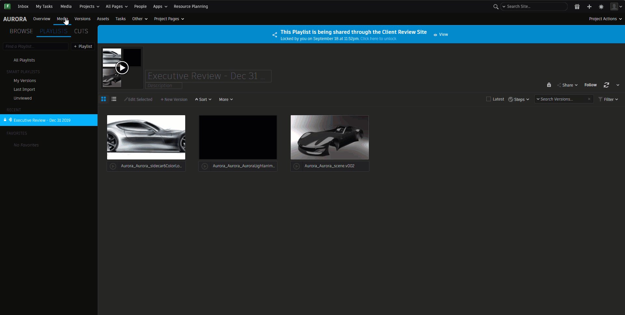This screenshot has height=315, width=625.
Task: Click the share icon in blue banner
Action: pos(275,34)
